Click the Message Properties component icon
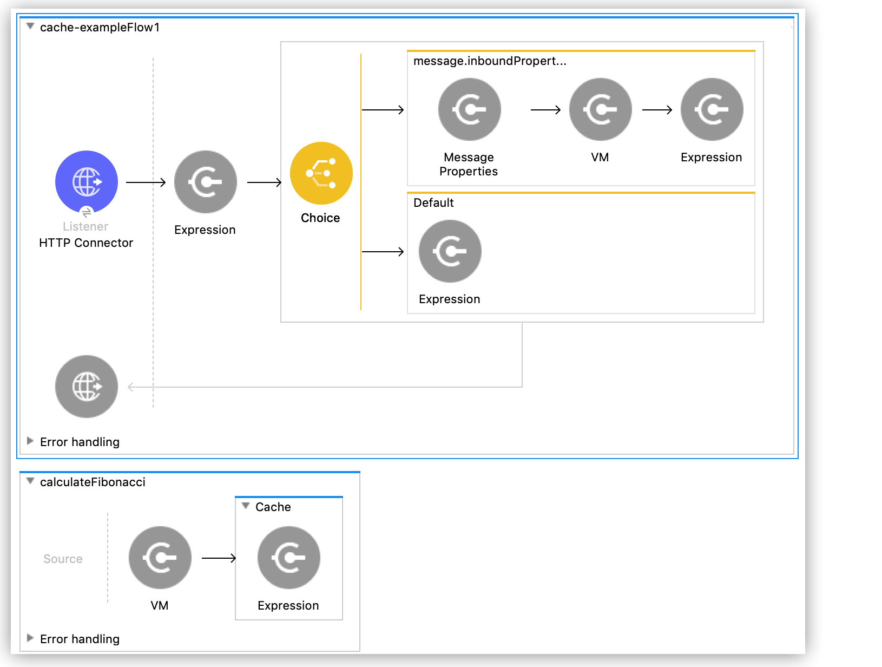 (x=469, y=109)
